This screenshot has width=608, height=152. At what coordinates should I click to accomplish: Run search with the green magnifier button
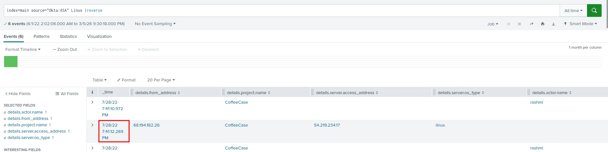pyautogui.click(x=594, y=10)
